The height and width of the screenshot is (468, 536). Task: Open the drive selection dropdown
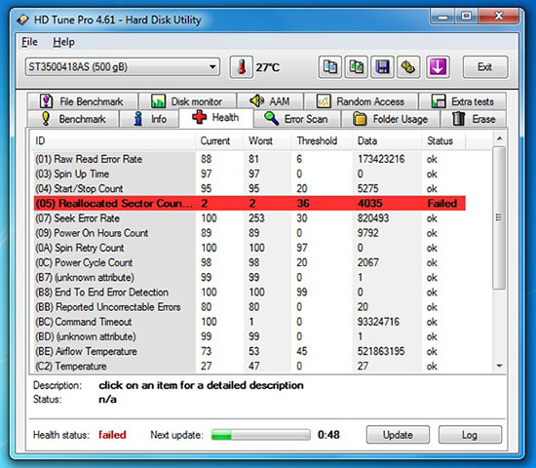tap(123, 66)
